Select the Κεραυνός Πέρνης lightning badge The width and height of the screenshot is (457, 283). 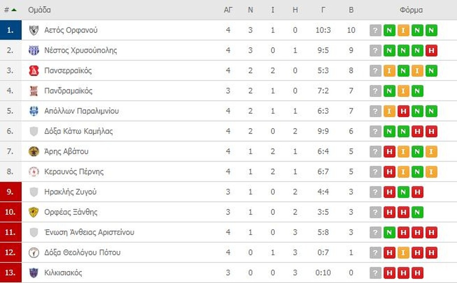(x=33, y=171)
